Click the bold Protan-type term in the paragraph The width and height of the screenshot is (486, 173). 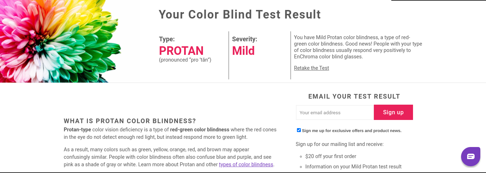77,130
